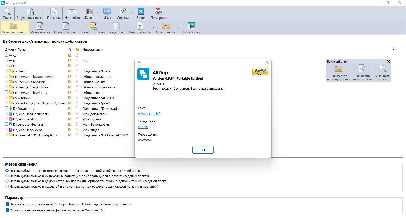Open the Форум support link

click(143, 127)
